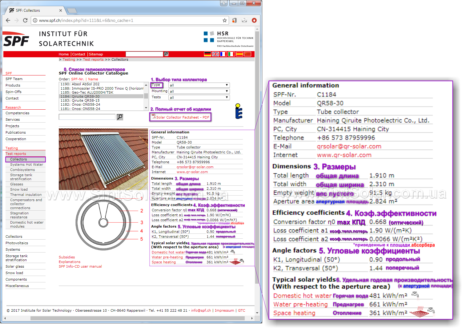Open SPF Info-CD user manual link
Viewport: 462px width, 328px height.
coord(80,266)
